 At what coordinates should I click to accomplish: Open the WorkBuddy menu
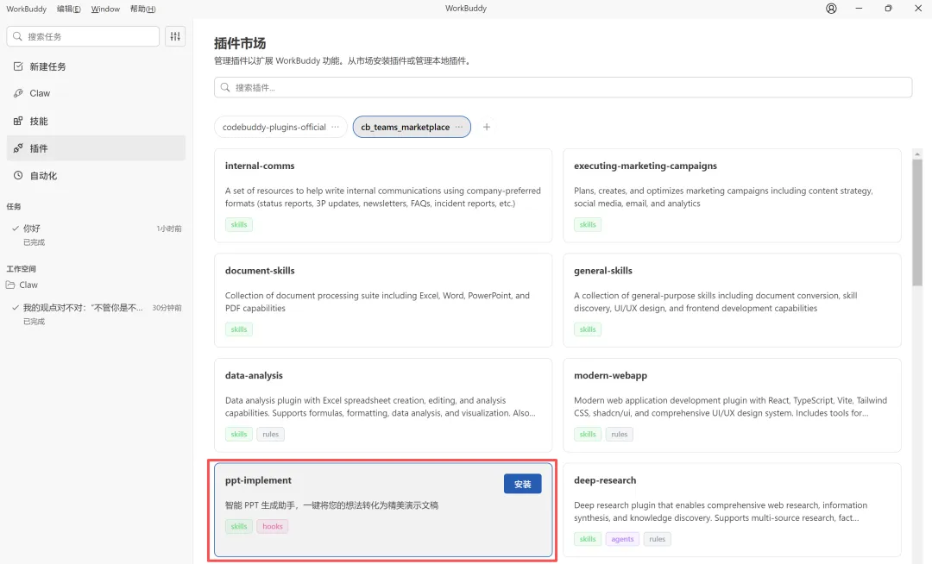(x=26, y=9)
